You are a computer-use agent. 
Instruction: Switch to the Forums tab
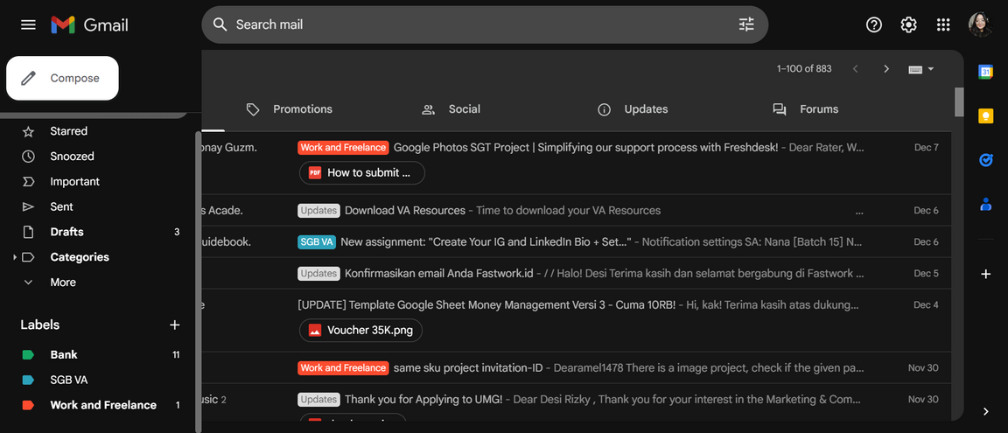pos(806,109)
